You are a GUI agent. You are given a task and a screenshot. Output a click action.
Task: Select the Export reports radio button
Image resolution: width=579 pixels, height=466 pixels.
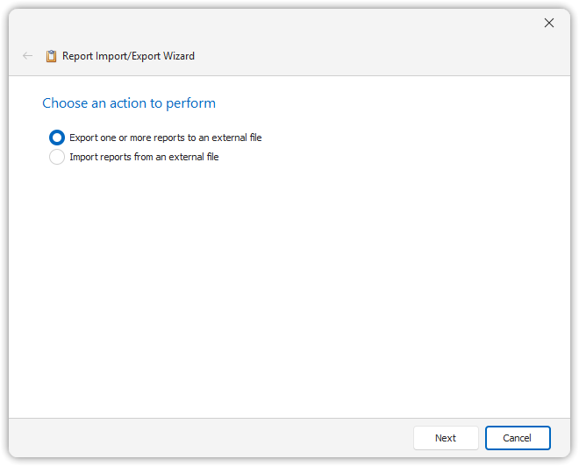tap(57, 138)
